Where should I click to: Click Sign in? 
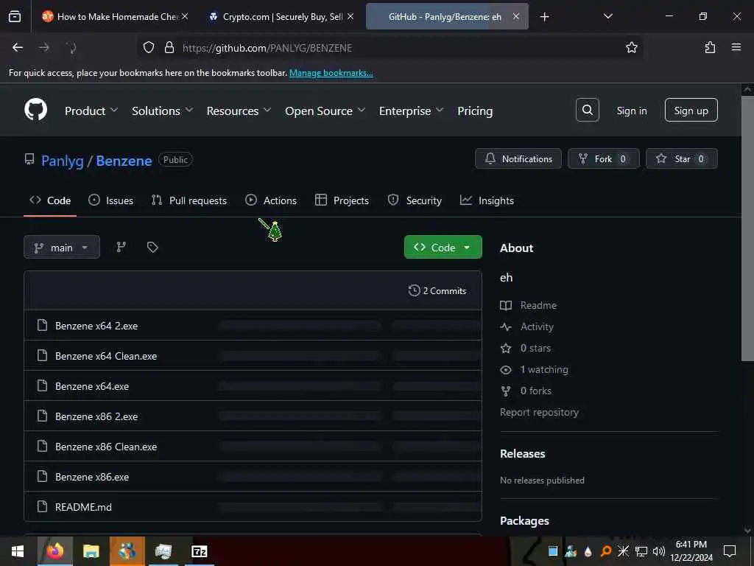[x=632, y=111]
